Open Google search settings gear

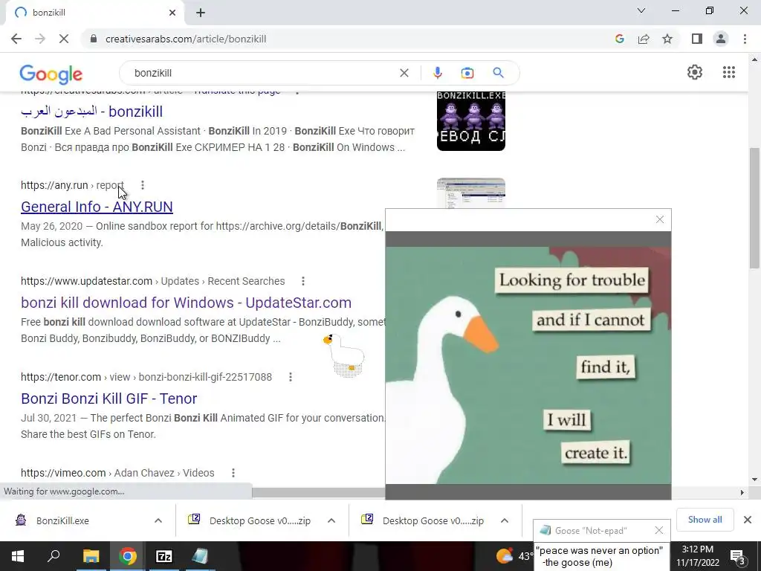tap(695, 72)
